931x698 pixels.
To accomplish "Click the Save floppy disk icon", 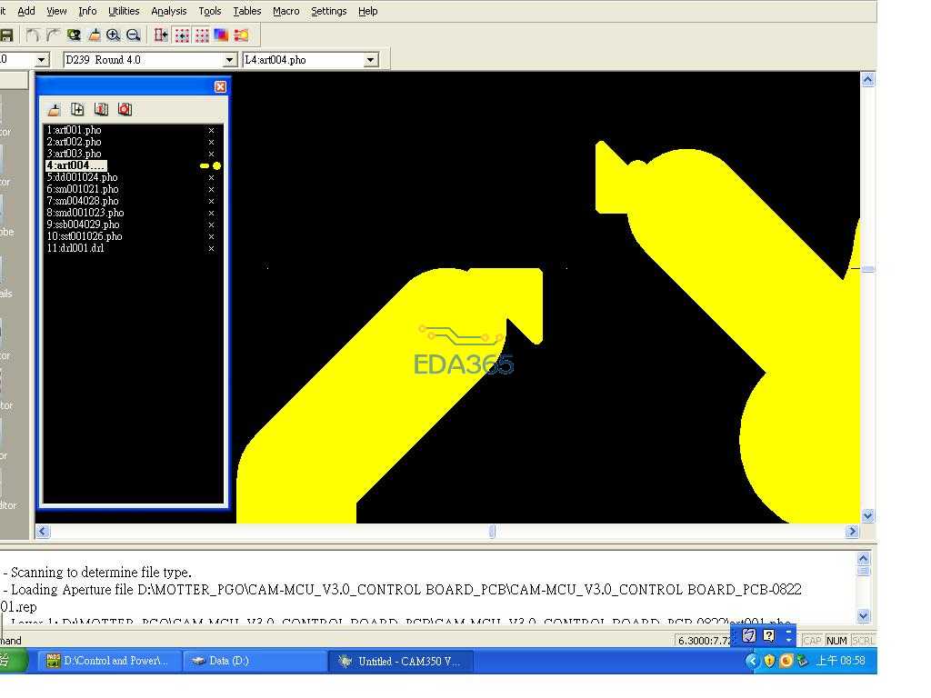I will point(6,35).
